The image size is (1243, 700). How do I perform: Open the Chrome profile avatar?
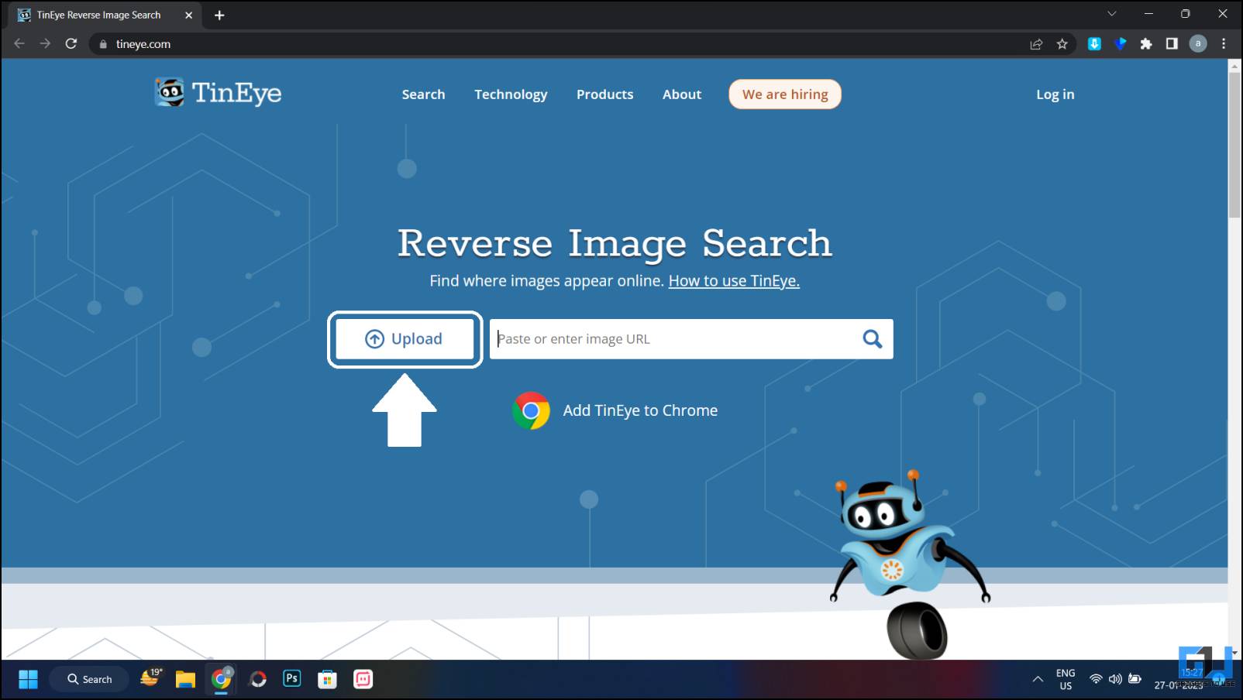[1198, 44]
